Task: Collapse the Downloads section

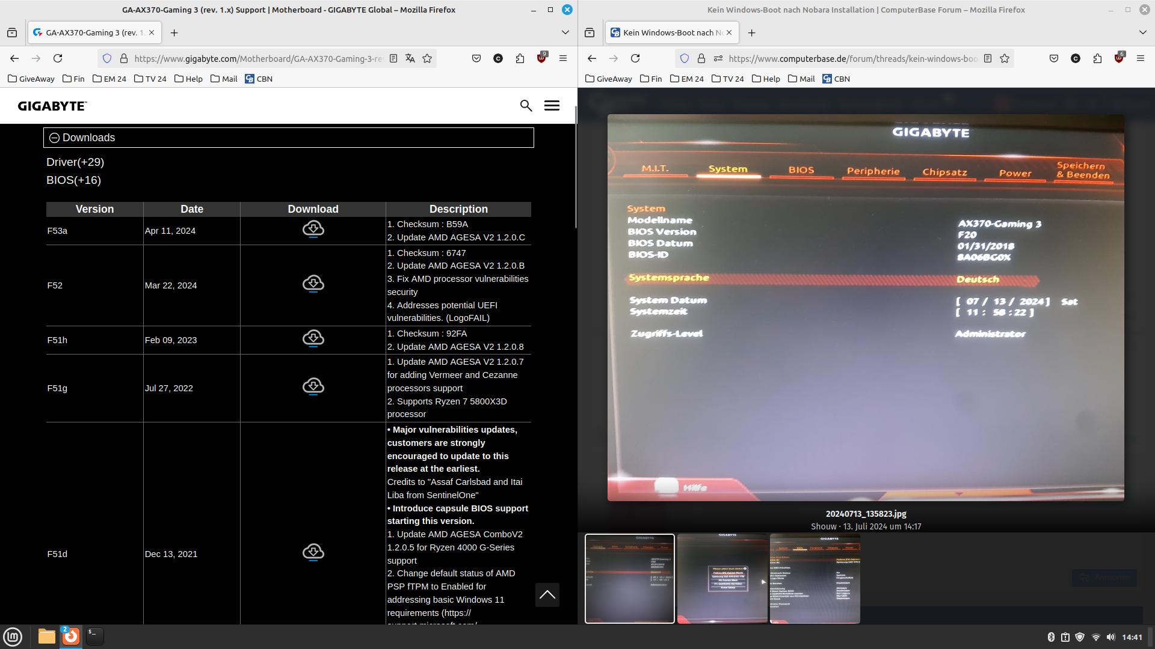Action: tap(54, 138)
